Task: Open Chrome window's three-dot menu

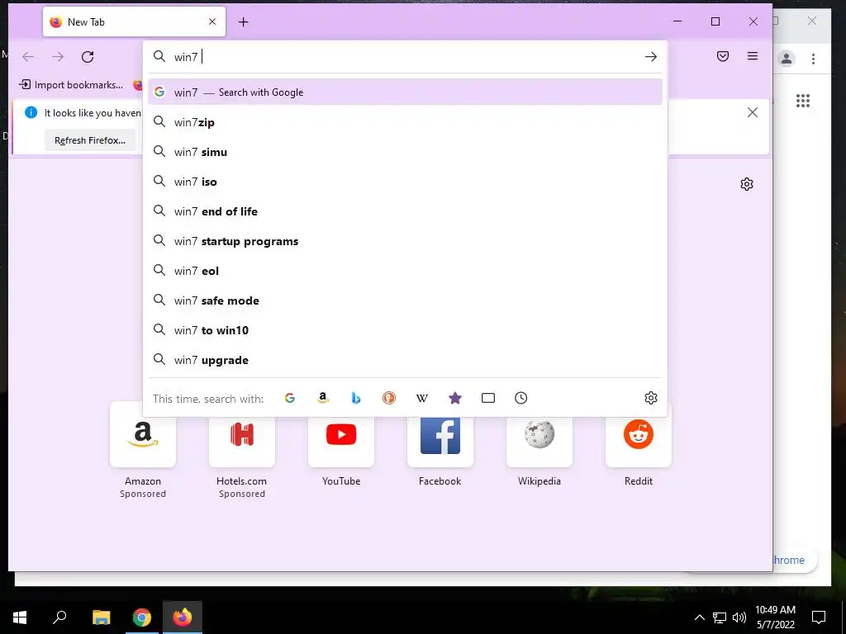Action: click(x=813, y=59)
